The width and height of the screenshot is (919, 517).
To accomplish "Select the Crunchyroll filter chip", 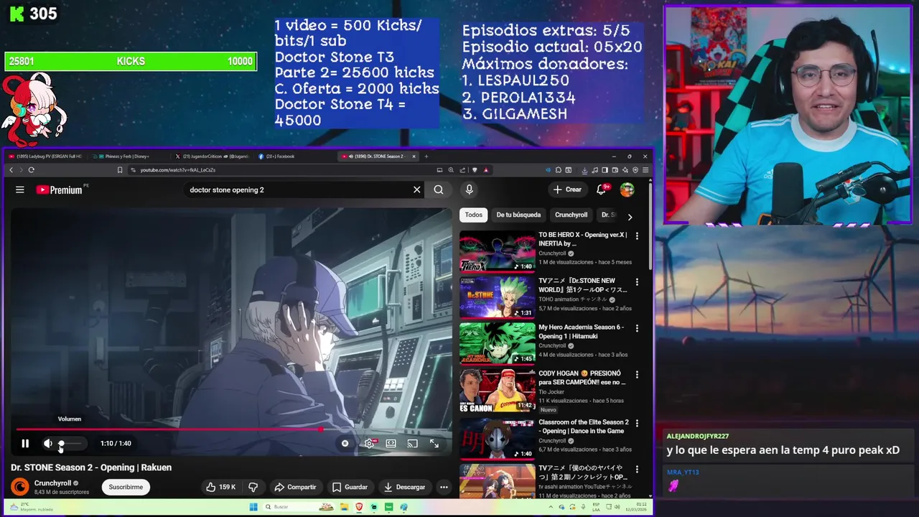I will tap(572, 215).
